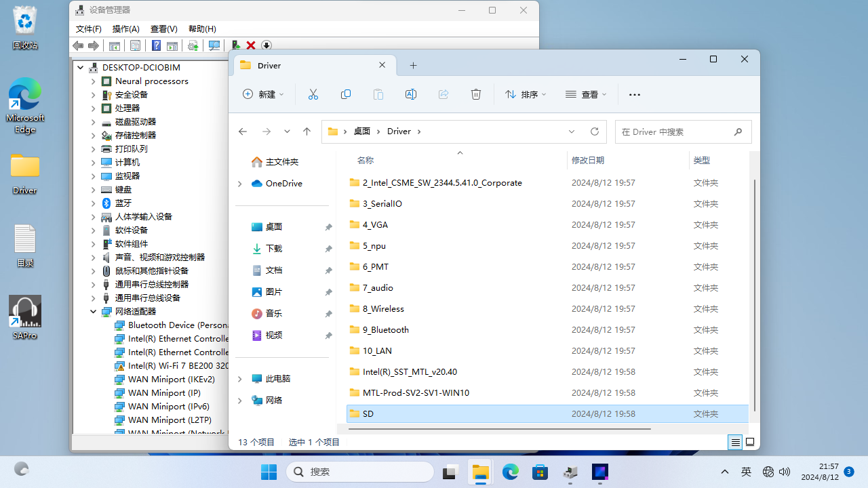868x488 pixels.
Task: Click the Copy icon in Explorer toolbar
Action: click(x=345, y=94)
